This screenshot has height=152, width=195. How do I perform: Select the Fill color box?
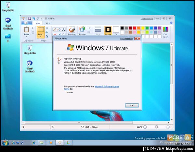tap(116, 29)
